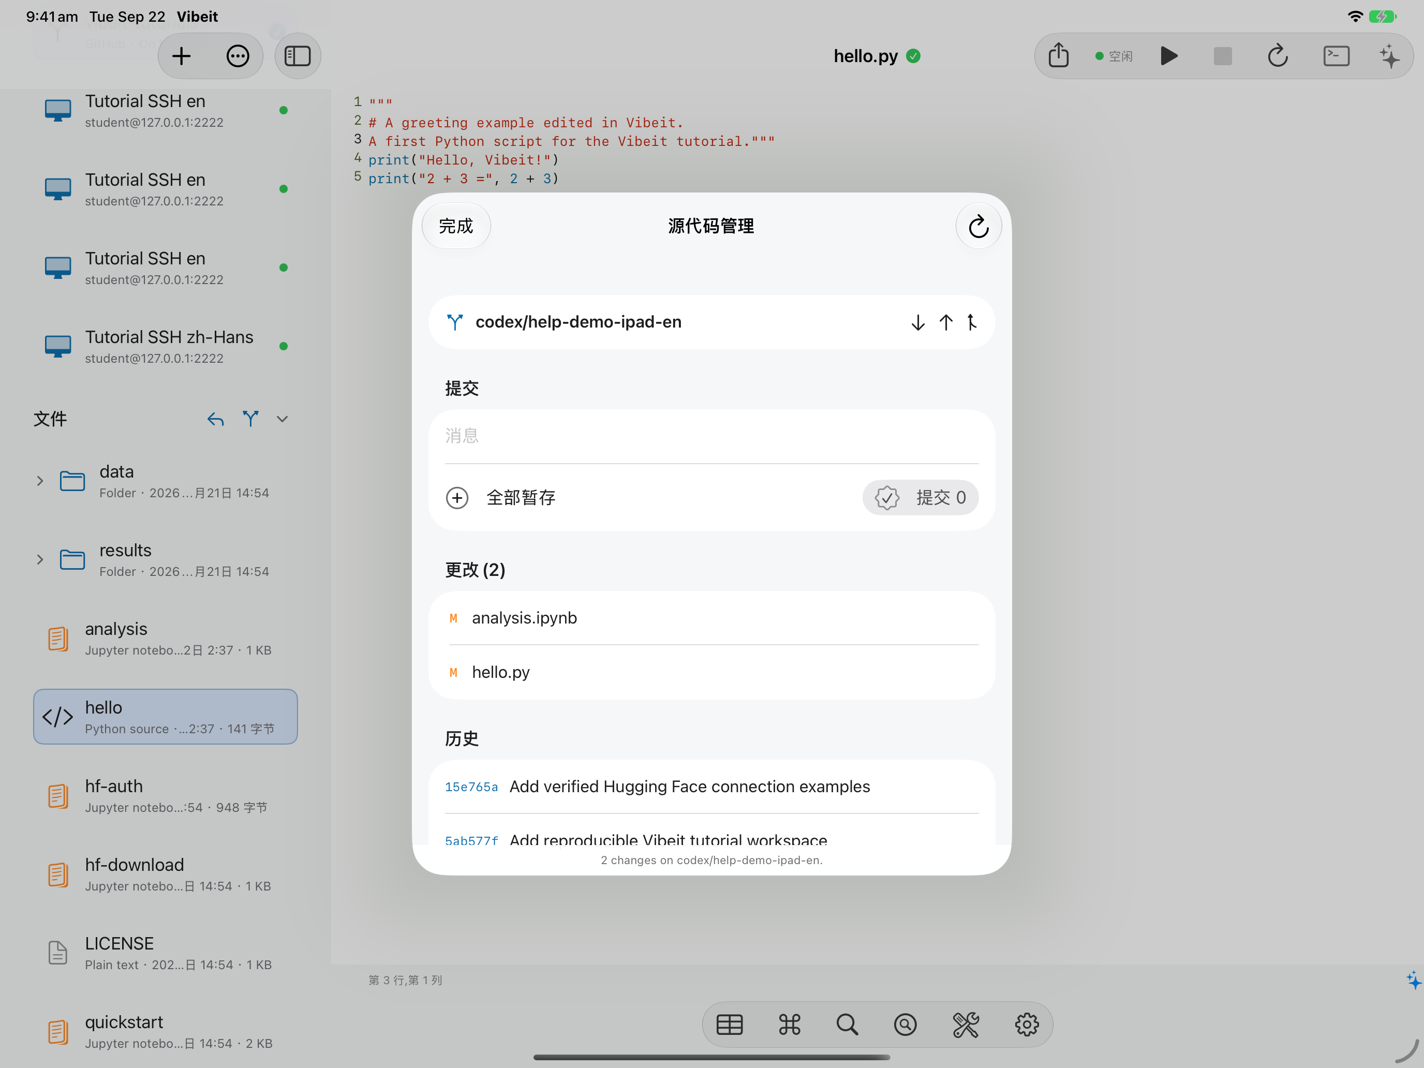The width and height of the screenshot is (1424, 1068).
Task: Select the hello Python source file
Action: coord(166,717)
